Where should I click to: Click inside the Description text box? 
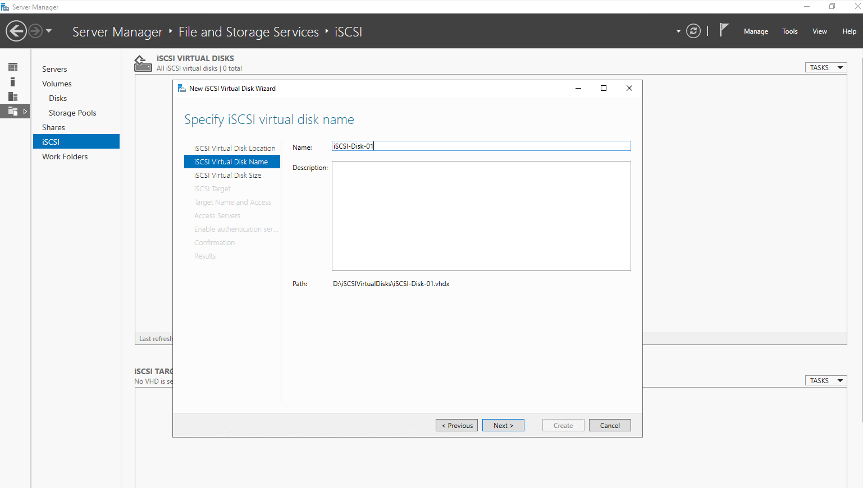click(481, 216)
